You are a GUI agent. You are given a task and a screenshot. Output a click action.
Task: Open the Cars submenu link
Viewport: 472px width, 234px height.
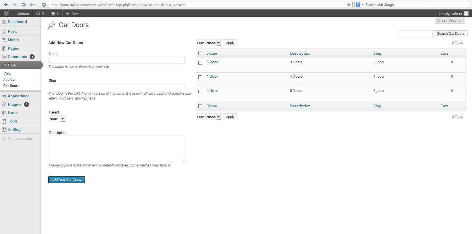7,73
